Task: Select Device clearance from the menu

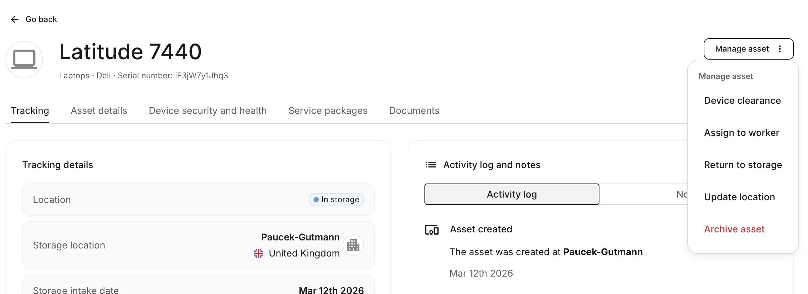Action: (742, 100)
